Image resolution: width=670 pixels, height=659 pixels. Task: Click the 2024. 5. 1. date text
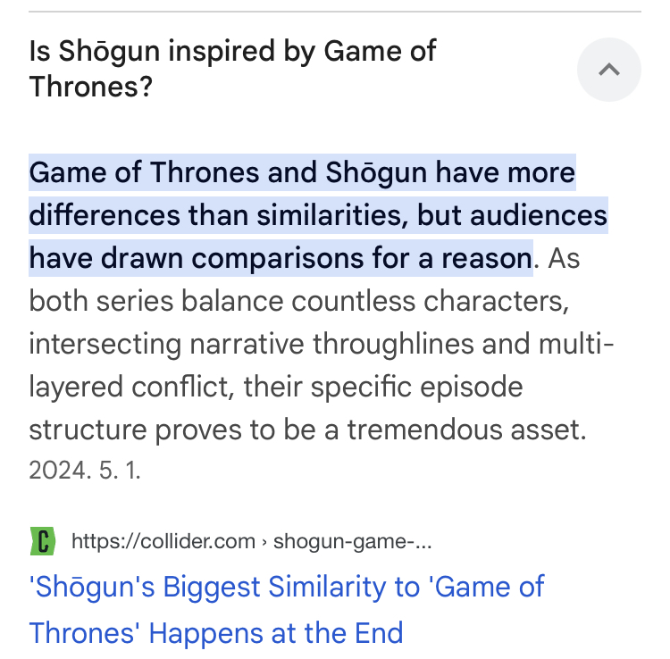[x=85, y=471]
